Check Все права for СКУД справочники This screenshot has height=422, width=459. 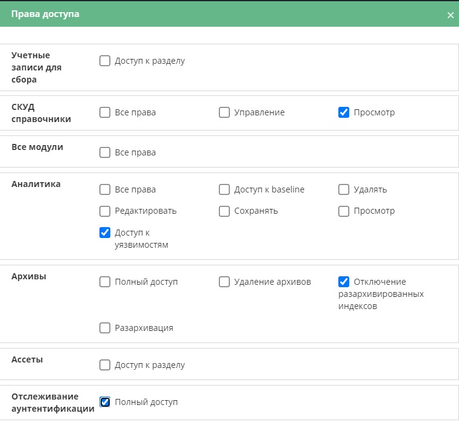coord(105,112)
